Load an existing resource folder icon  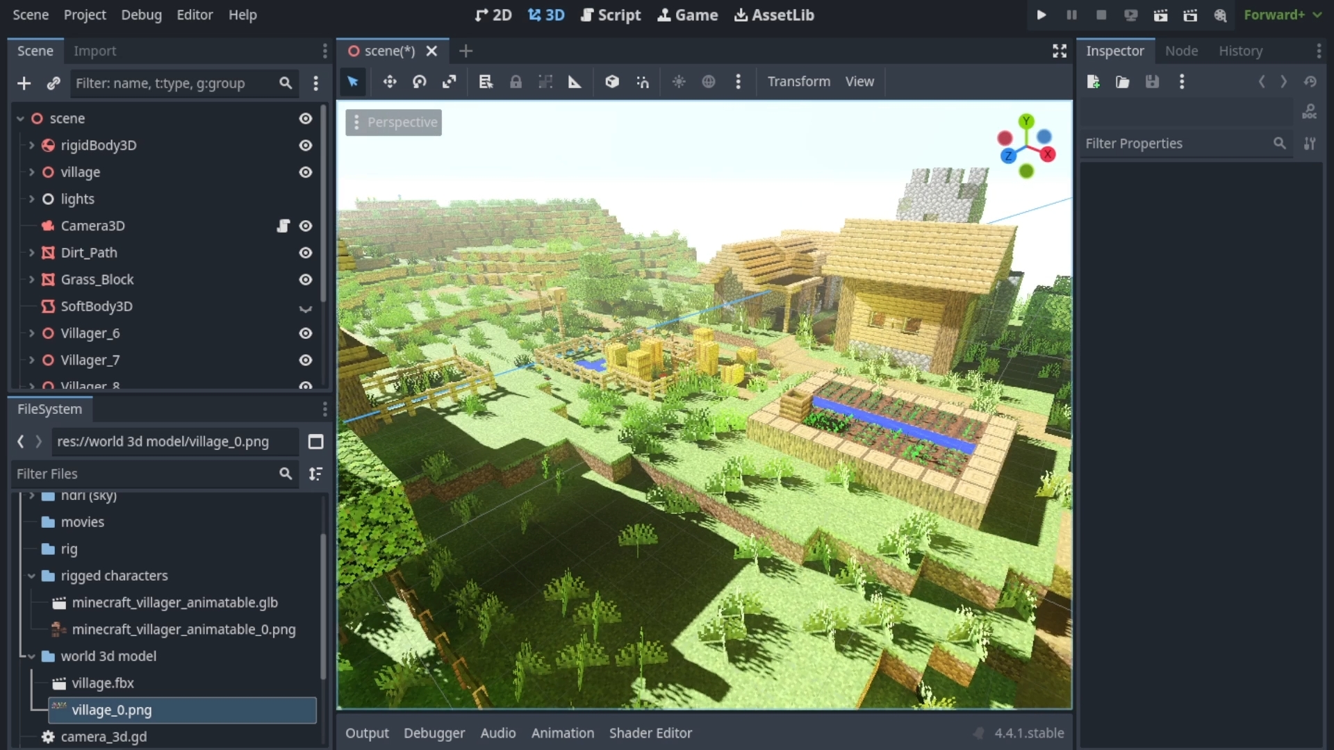coord(1122,82)
